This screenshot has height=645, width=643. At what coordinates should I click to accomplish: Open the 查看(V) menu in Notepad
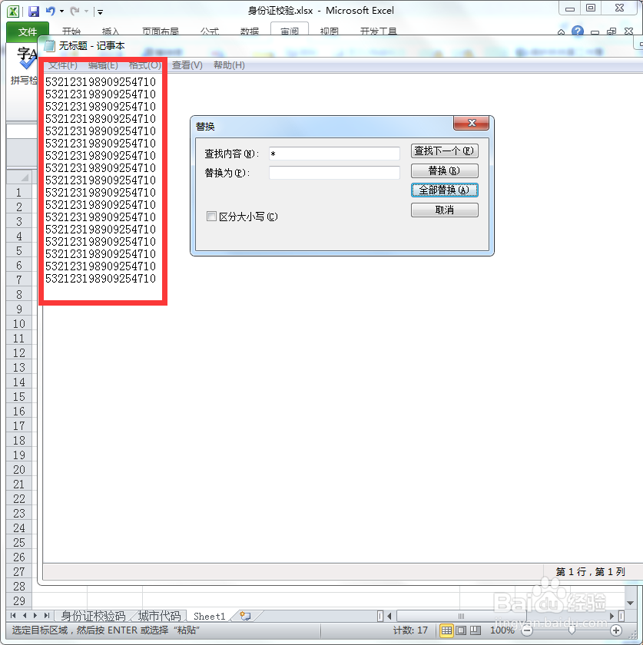point(187,65)
